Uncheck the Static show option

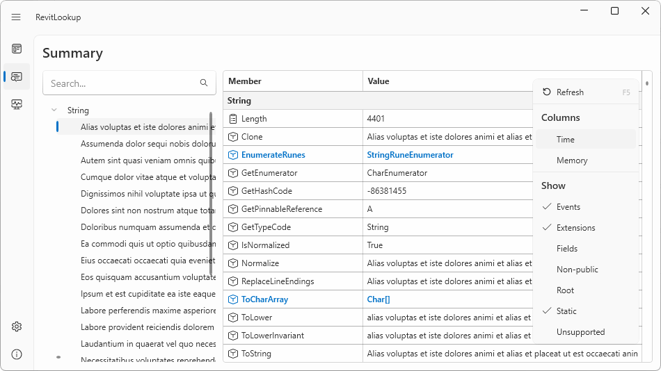[x=566, y=311]
